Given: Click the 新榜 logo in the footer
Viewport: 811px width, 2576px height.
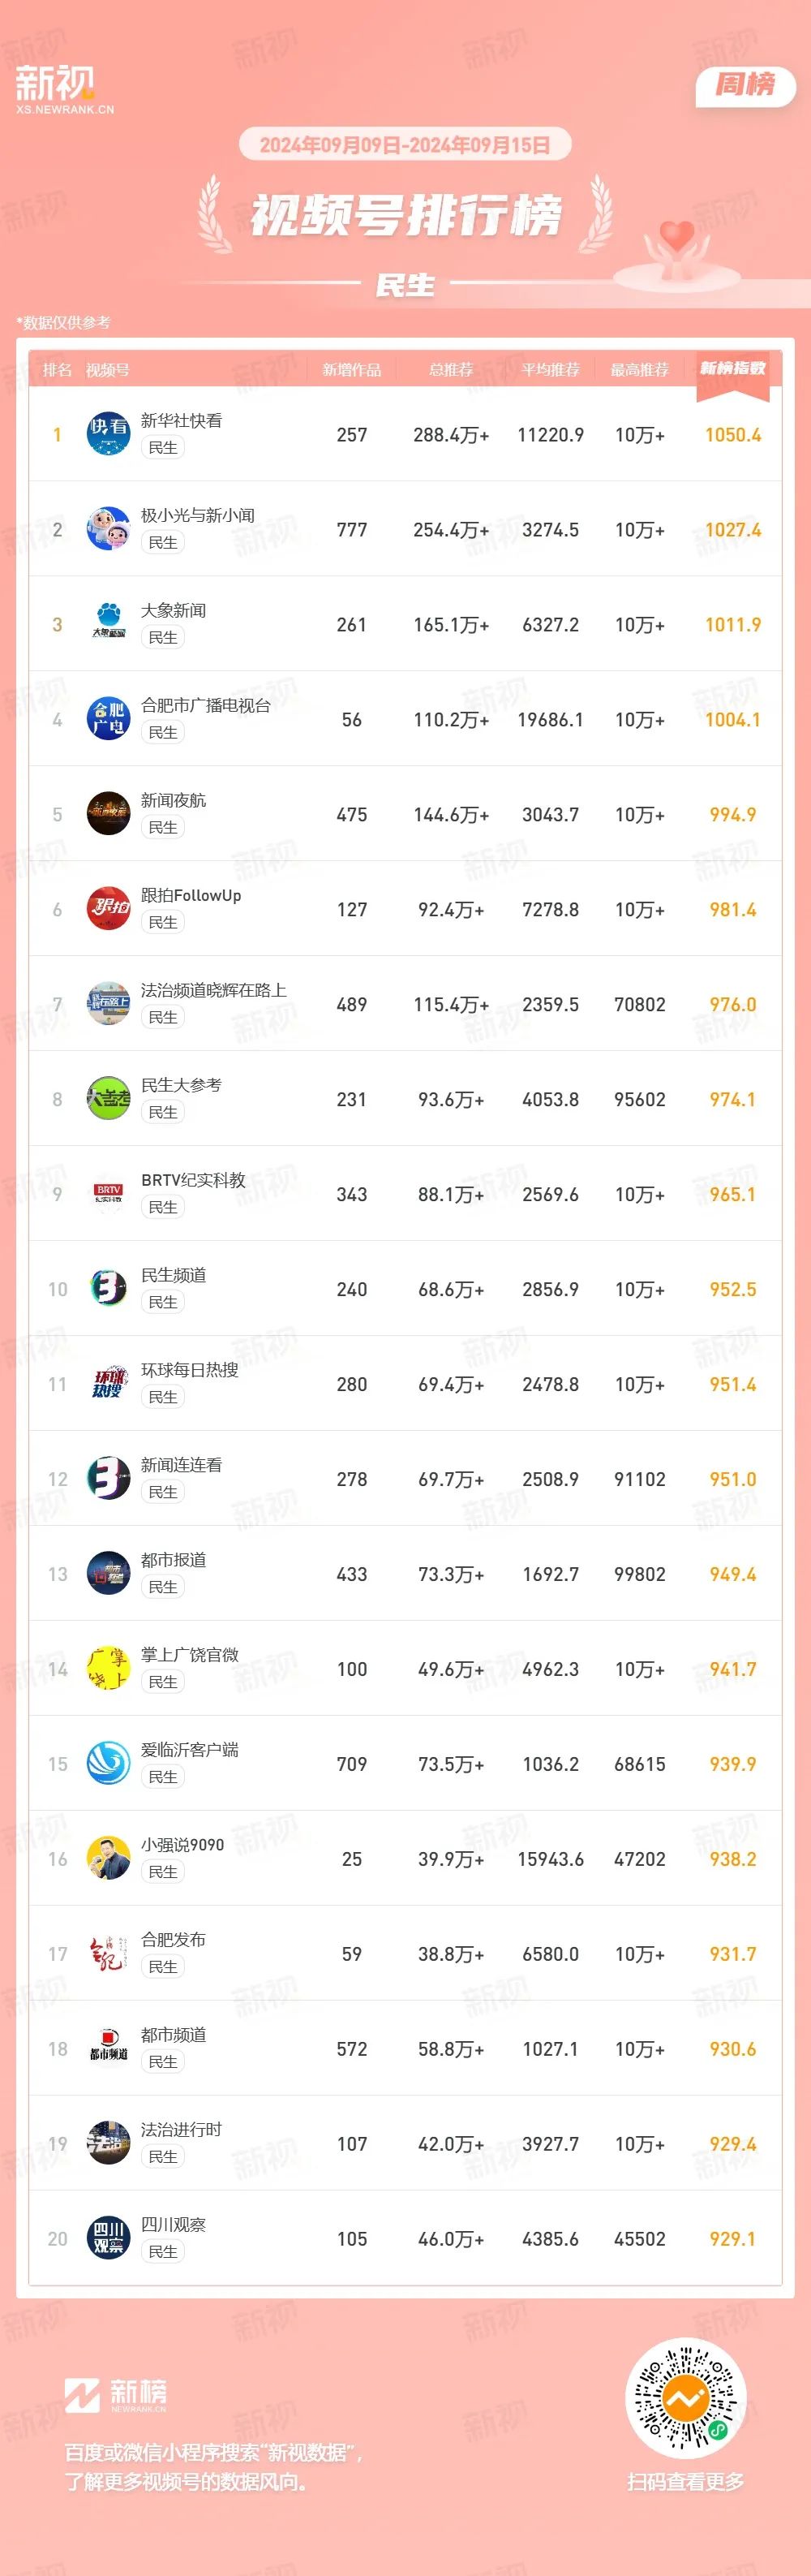Looking at the screenshot, I should coord(116,2395).
